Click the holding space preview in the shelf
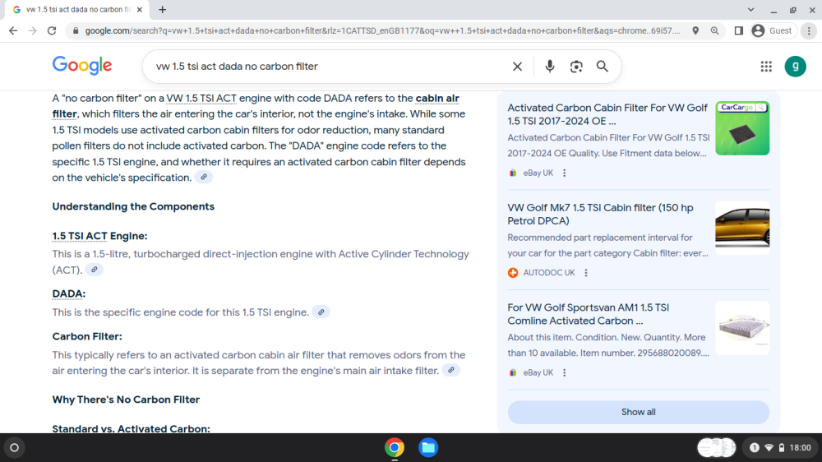Screen dimensions: 822x462 717,448
